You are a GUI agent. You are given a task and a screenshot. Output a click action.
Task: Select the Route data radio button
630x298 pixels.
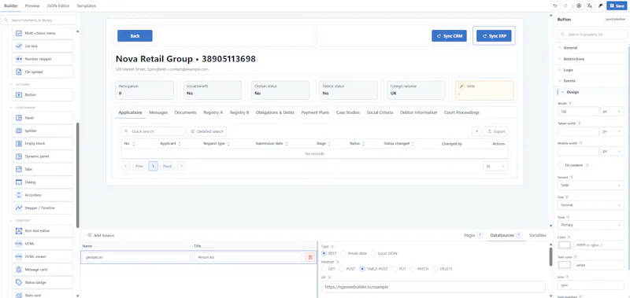pos(343,253)
